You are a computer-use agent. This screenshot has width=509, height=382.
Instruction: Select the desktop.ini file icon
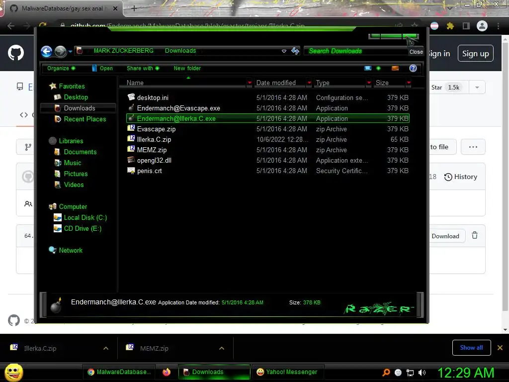[x=131, y=97]
